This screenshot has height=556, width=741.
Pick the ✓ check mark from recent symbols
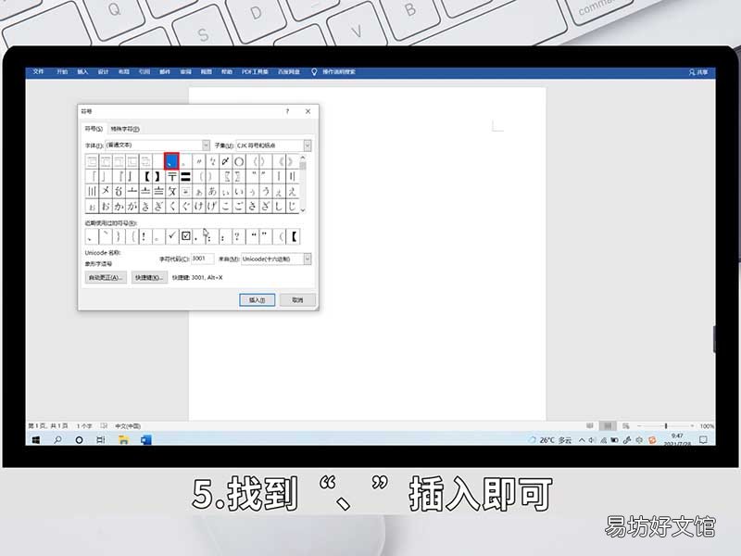click(x=172, y=236)
